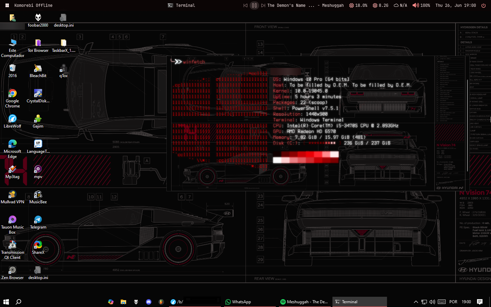The height and width of the screenshot is (307, 491).
Task: Click the CPU 18.0% widget in top bar
Action: pos(358,5)
